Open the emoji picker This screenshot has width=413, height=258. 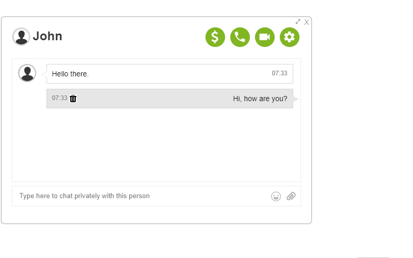coord(276,196)
